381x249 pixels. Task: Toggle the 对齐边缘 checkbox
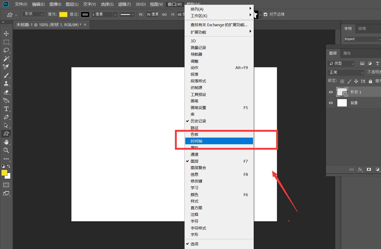tap(266, 14)
